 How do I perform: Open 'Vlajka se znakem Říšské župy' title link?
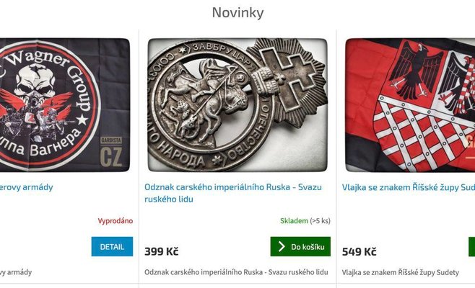[x=409, y=187]
